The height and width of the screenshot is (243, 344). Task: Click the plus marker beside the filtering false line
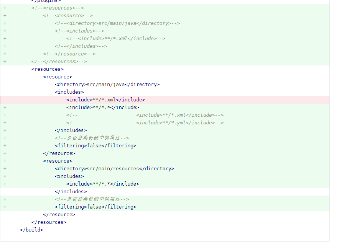pos(5,145)
